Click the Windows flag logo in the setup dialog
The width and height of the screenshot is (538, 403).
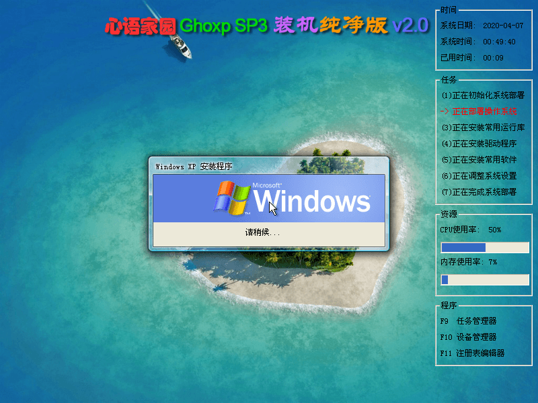point(231,197)
